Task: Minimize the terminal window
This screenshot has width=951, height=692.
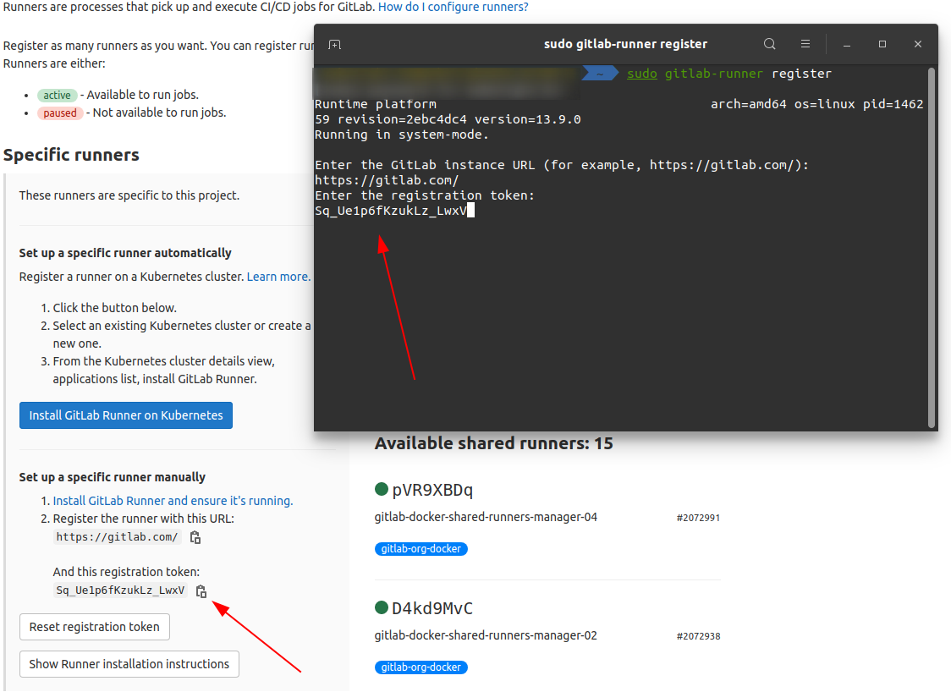Action: tap(847, 44)
